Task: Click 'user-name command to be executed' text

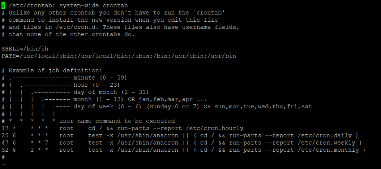Action: tap(117, 121)
